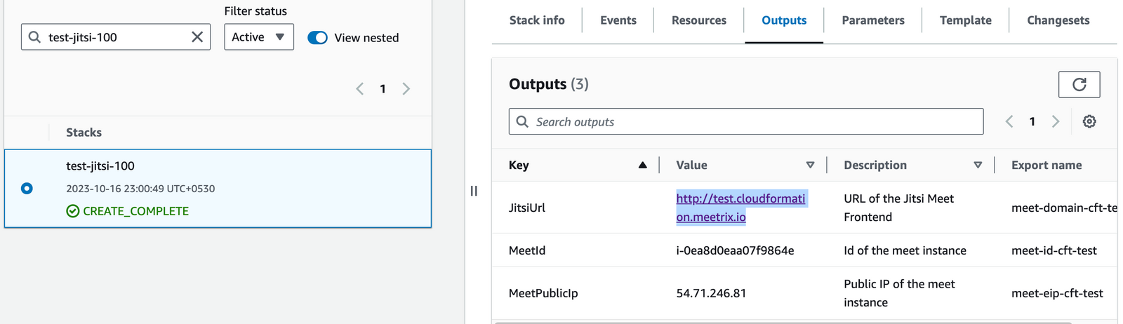Select the test-jitsi-100 stack radio button
The height and width of the screenshot is (324, 1123).
coord(27,188)
